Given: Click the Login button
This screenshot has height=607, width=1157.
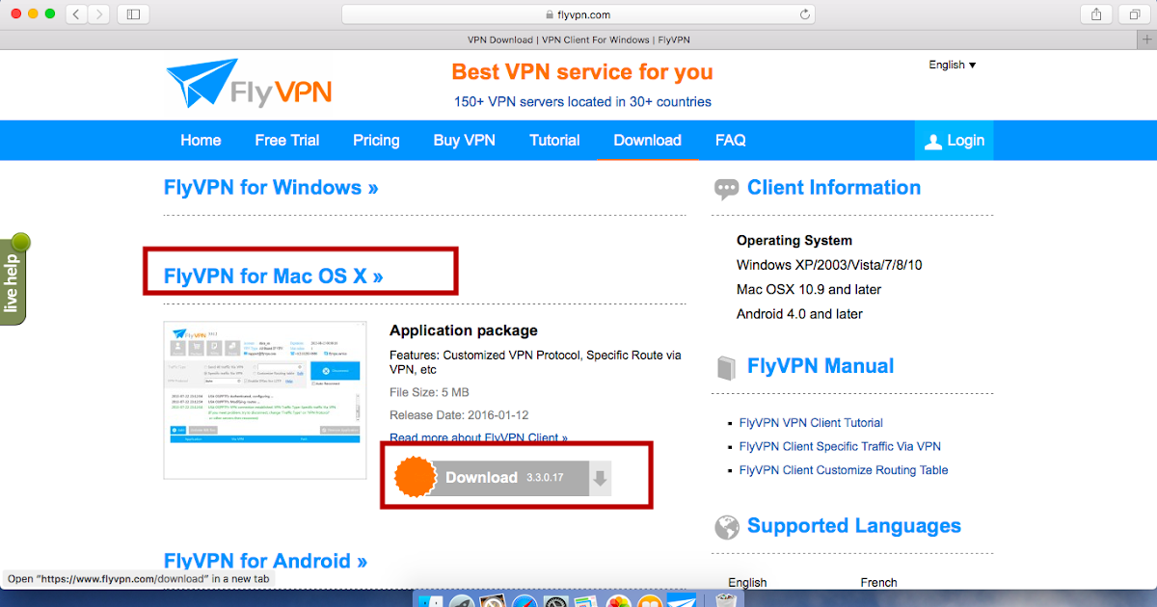Looking at the screenshot, I should 954,141.
